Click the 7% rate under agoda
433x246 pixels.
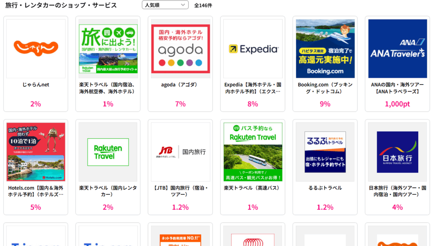pyautogui.click(x=180, y=104)
